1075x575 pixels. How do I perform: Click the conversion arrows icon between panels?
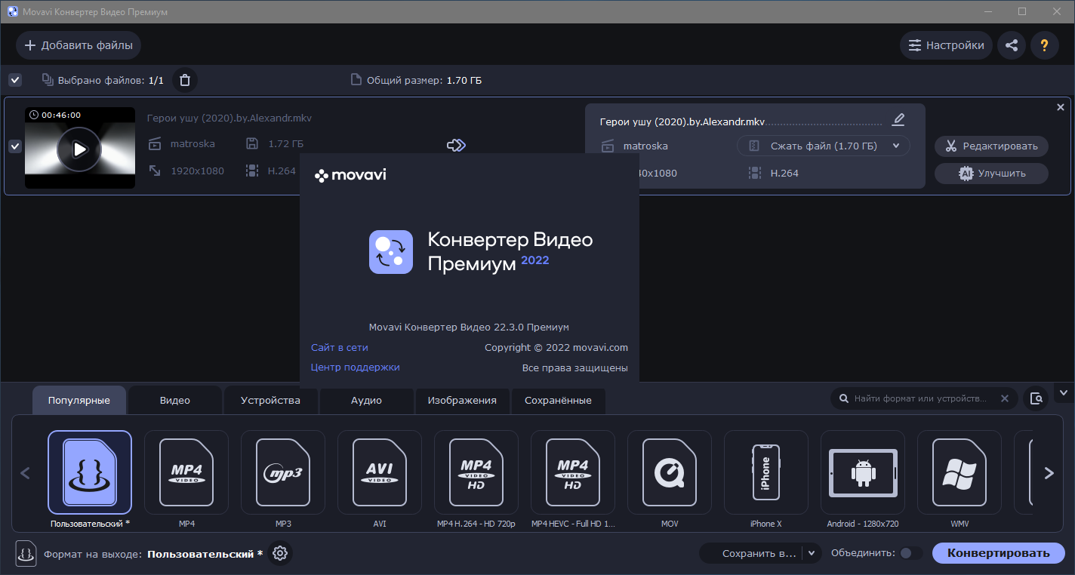click(x=456, y=145)
